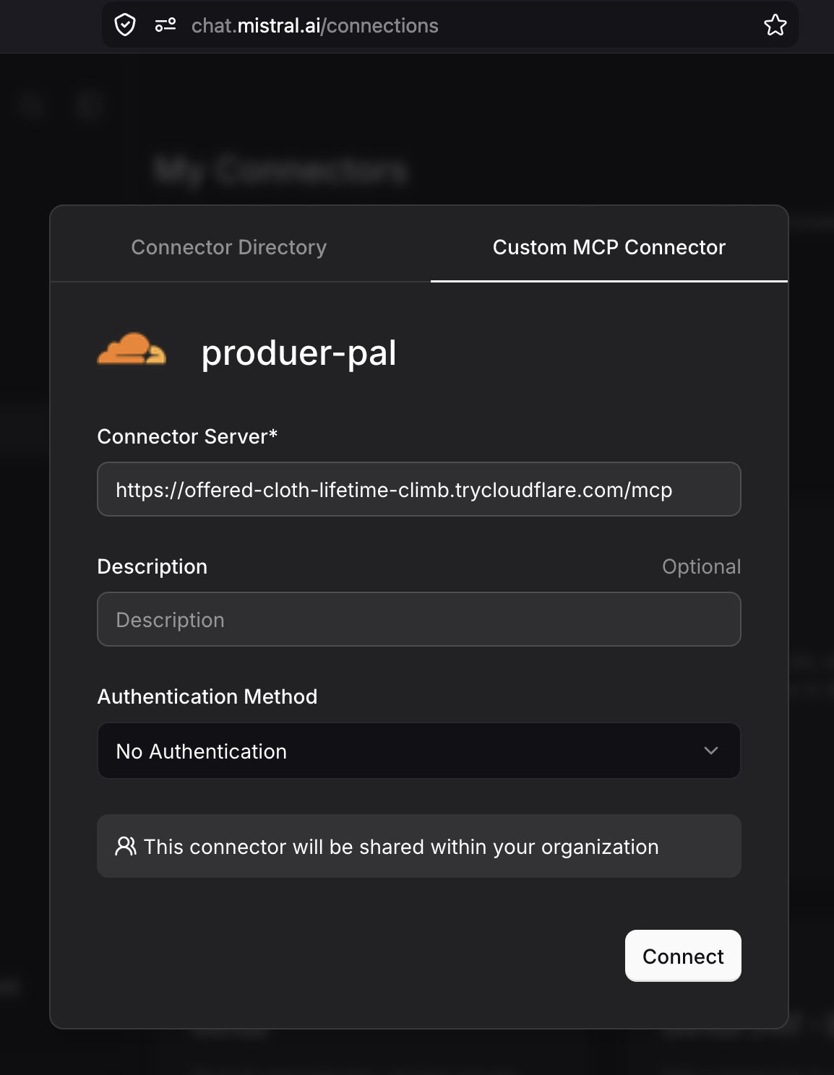Bookmark this page using the star icon
The height and width of the screenshot is (1075, 834).
(x=775, y=25)
